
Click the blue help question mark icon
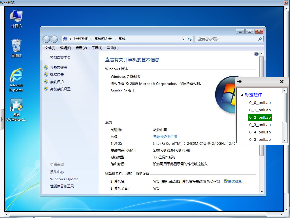point(256,54)
